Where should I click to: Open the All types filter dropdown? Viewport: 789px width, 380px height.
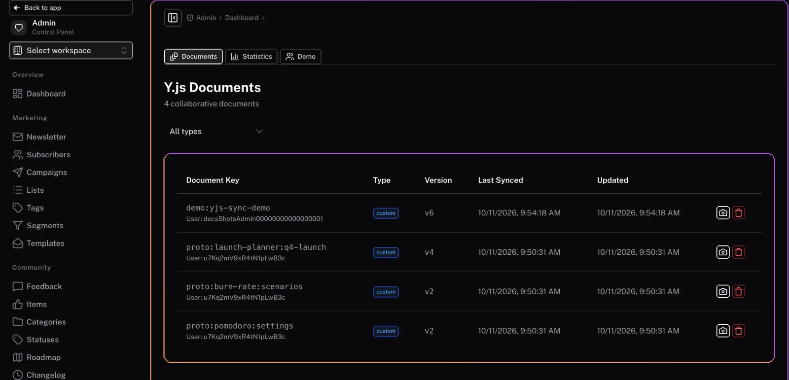(x=216, y=131)
